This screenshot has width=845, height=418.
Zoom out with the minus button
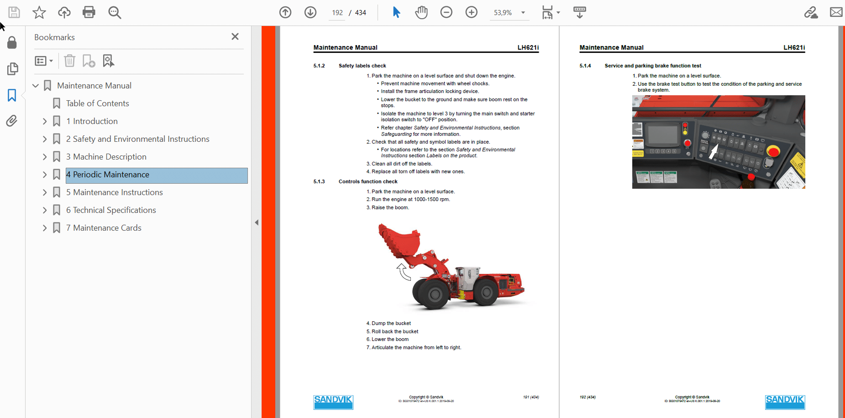coord(446,12)
